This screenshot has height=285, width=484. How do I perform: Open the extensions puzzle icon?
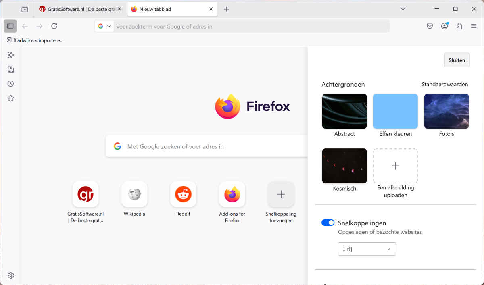tap(459, 26)
